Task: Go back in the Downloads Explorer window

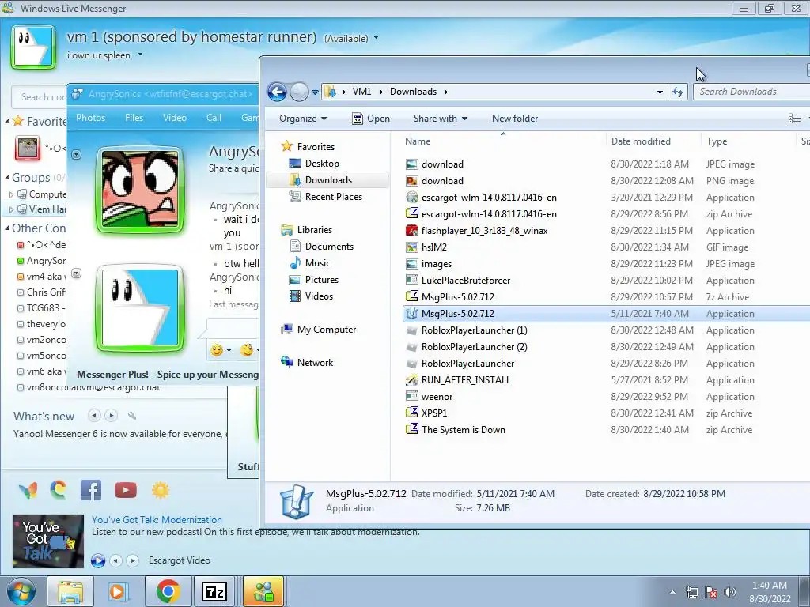Action: point(277,92)
